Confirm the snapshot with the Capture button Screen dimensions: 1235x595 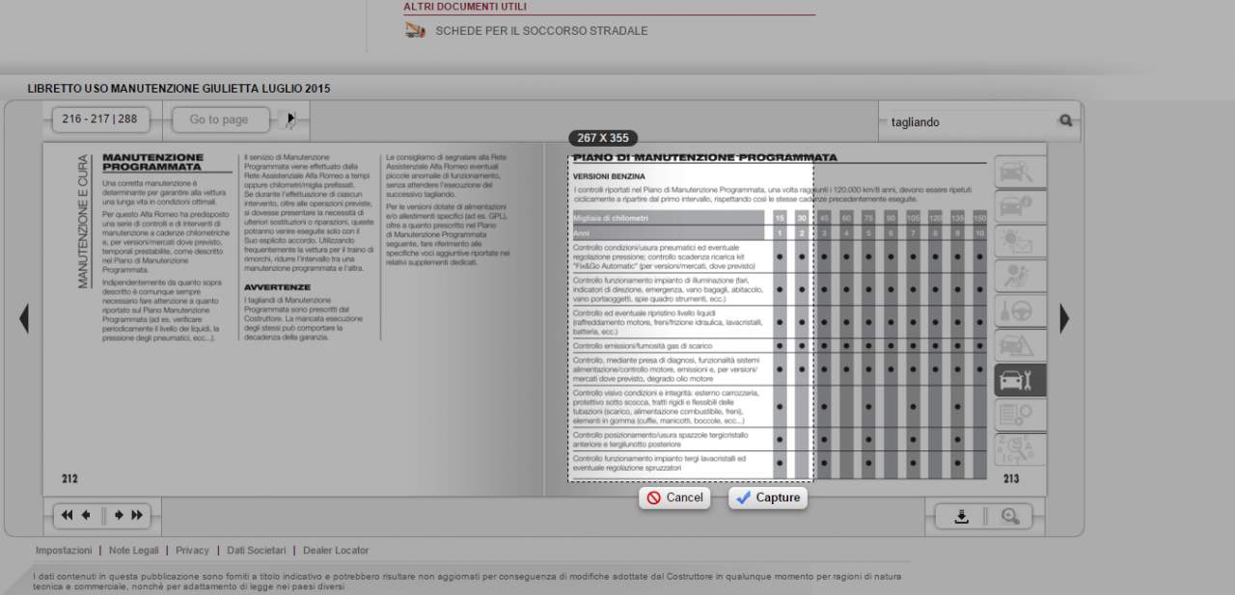768,498
